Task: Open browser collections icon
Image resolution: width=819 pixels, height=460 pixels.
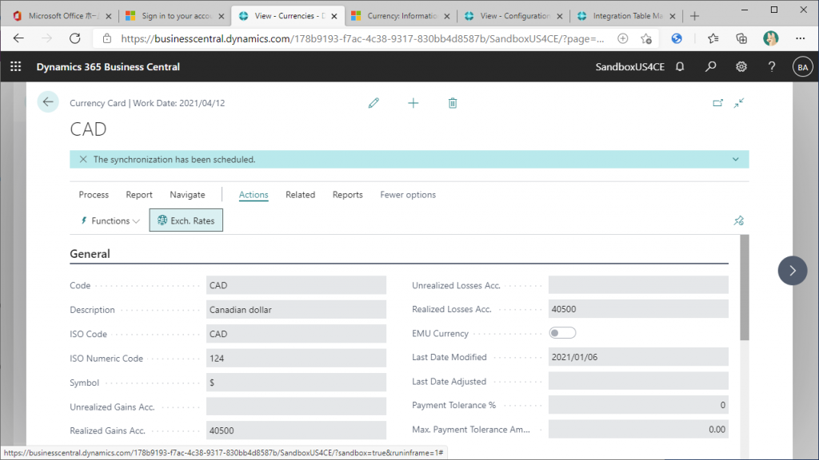Action: click(741, 38)
